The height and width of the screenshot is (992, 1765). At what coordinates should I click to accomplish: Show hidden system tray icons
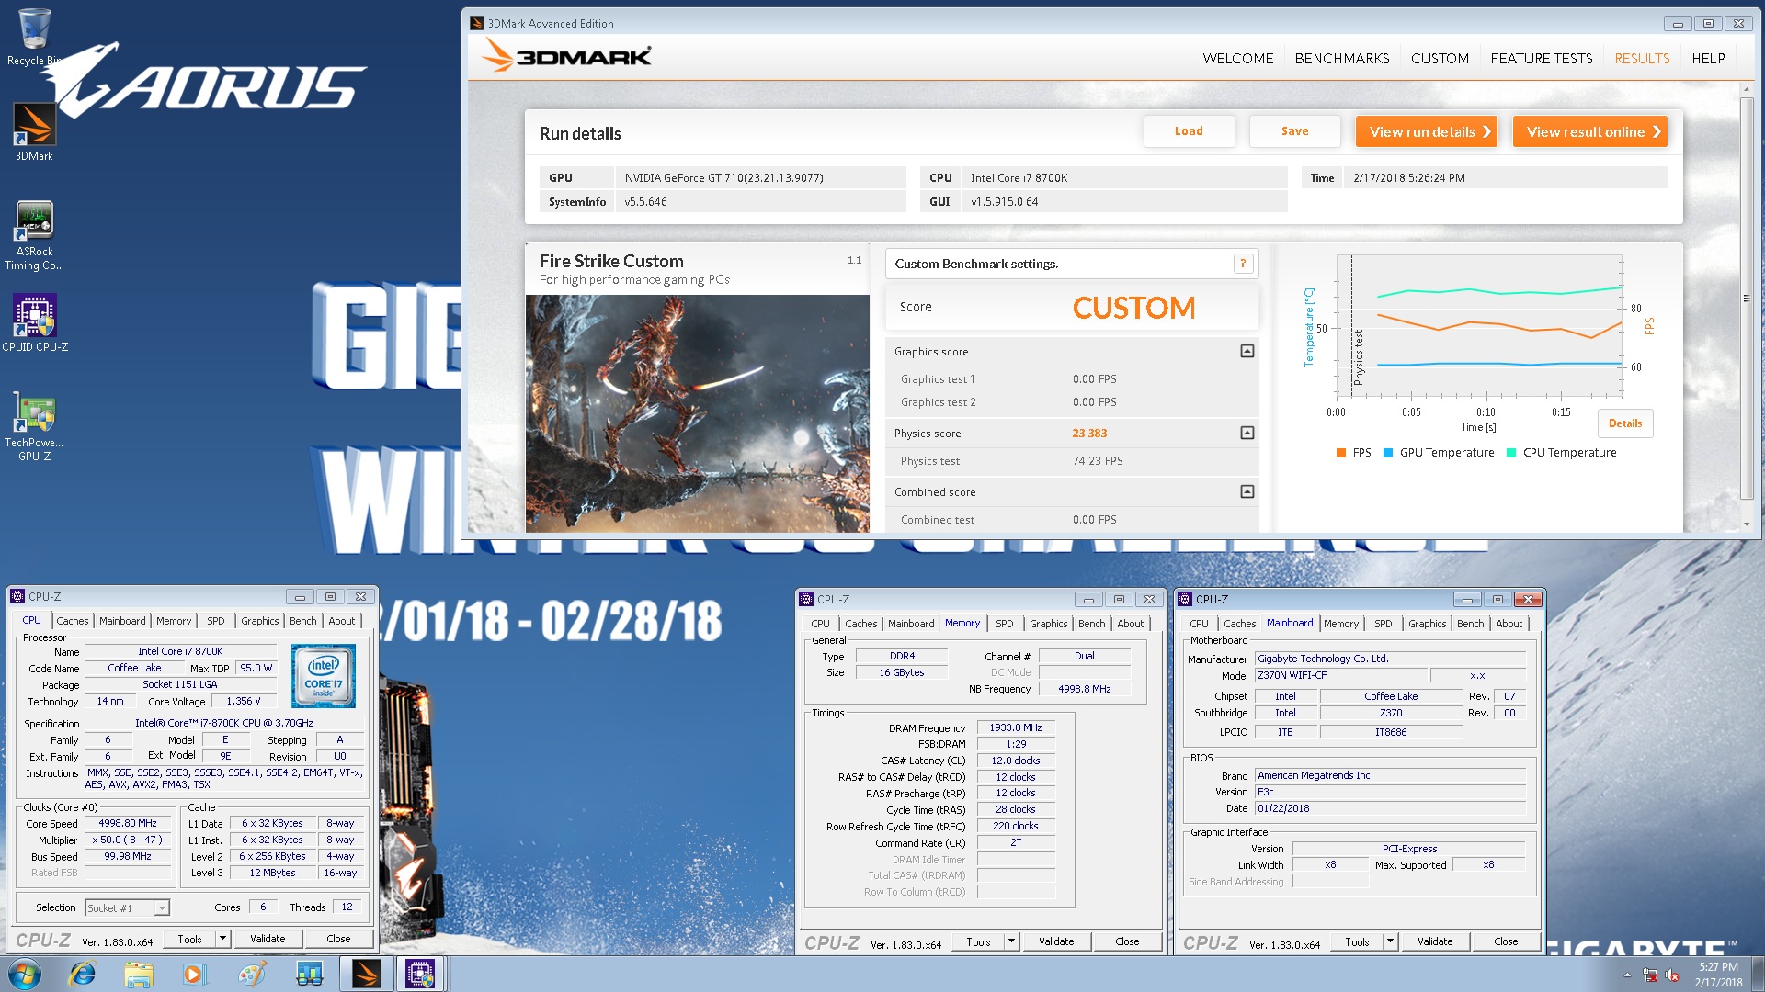tap(1627, 975)
